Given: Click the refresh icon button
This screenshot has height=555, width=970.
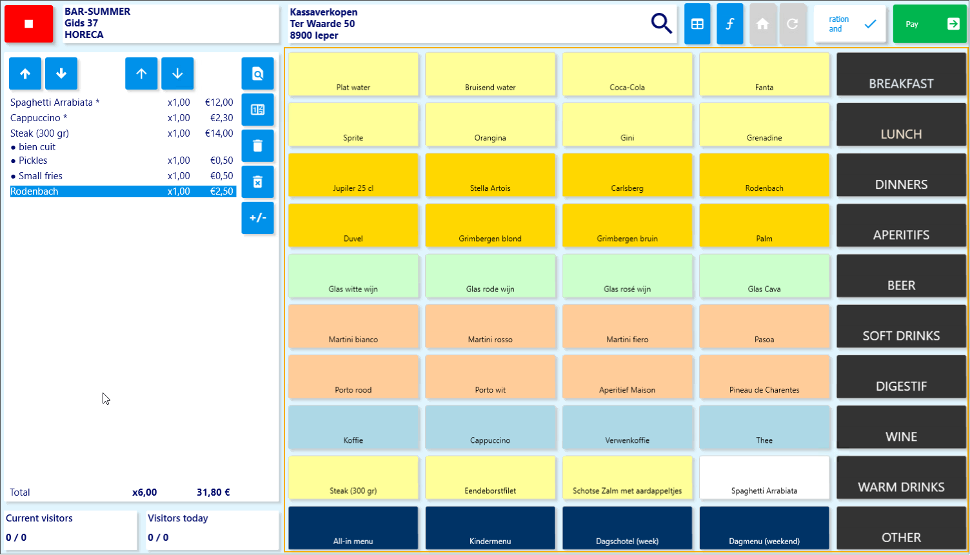Looking at the screenshot, I should (x=793, y=24).
